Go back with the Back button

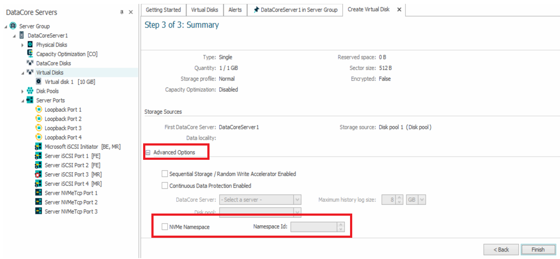501,249
